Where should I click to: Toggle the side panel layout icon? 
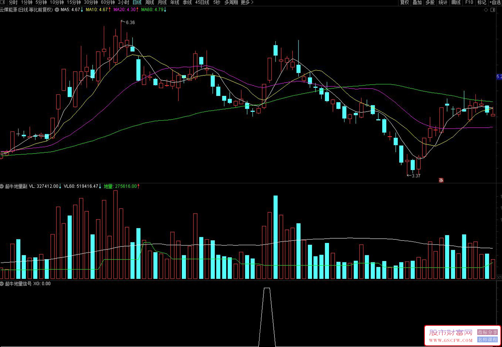coord(492,10)
